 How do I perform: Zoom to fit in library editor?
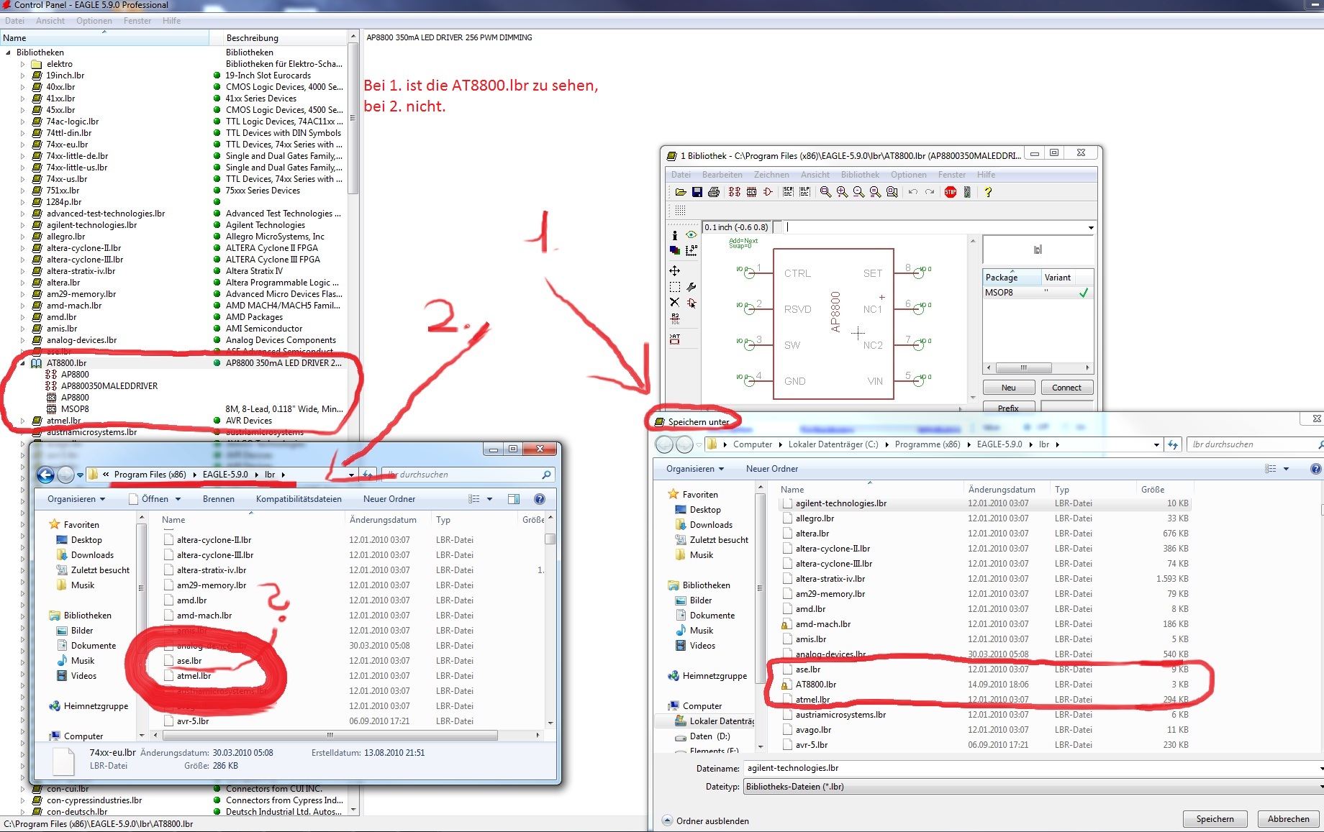coord(825,192)
